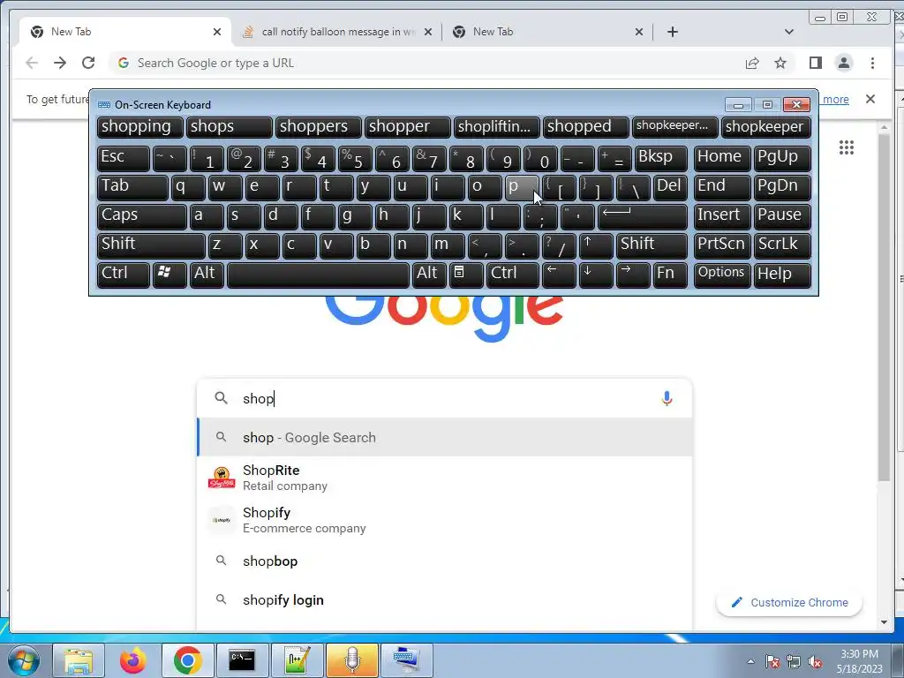Switch to the third New Tab

coord(547,32)
